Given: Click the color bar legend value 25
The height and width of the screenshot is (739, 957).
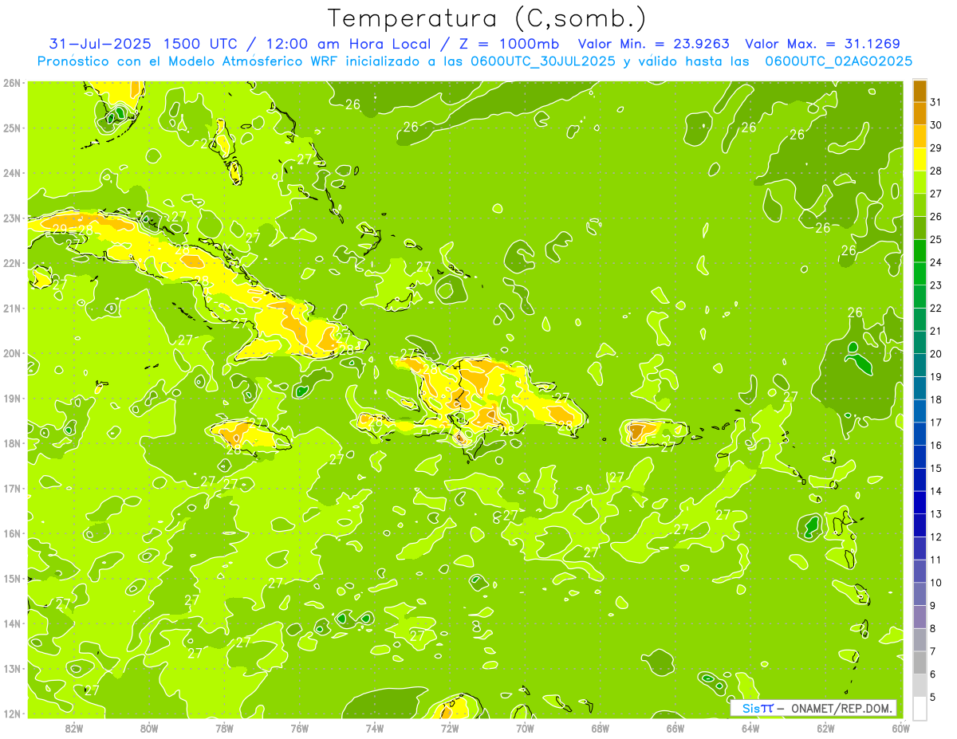Looking at the screenshot, I should [x=935, y=239].
